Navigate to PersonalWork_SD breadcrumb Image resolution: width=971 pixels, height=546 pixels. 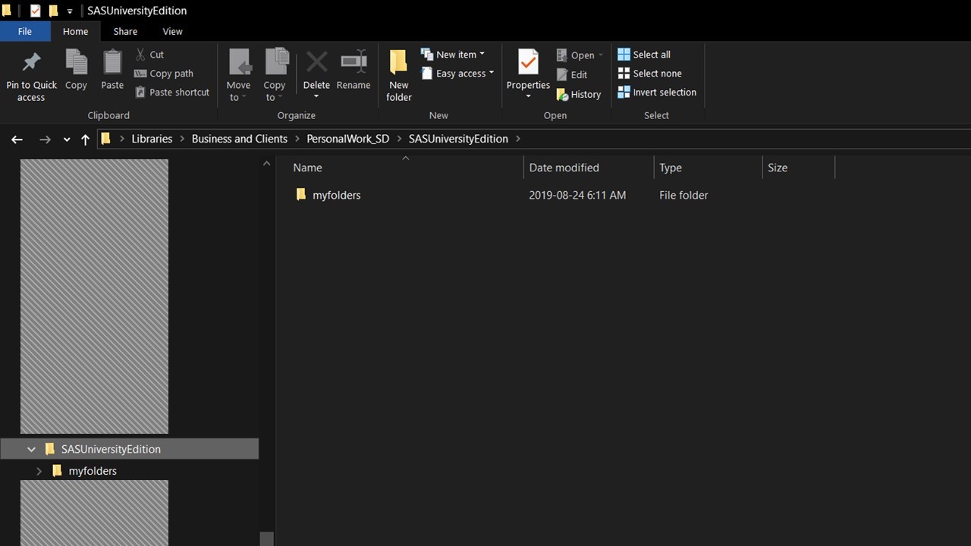click(347, 139)
